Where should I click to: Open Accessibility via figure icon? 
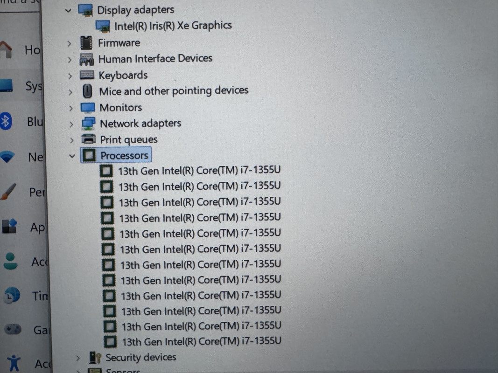(x=14, y=363)
